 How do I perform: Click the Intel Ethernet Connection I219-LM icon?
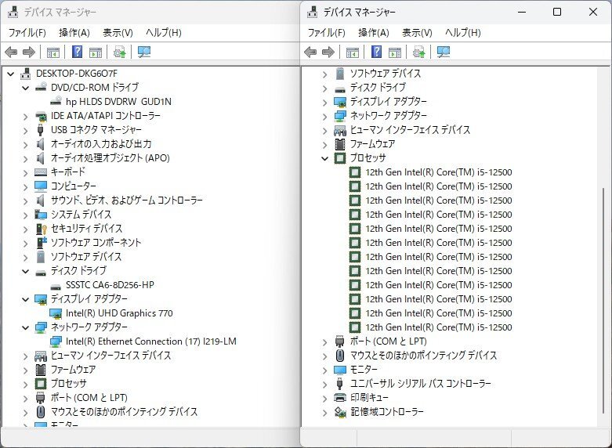(56, 341)
